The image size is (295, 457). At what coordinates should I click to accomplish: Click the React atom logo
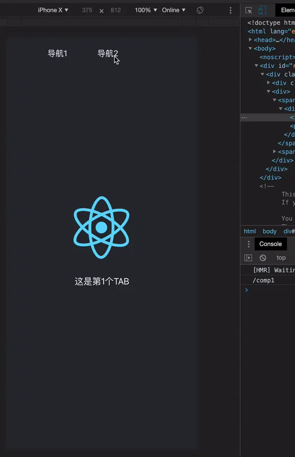pos(101,228)
